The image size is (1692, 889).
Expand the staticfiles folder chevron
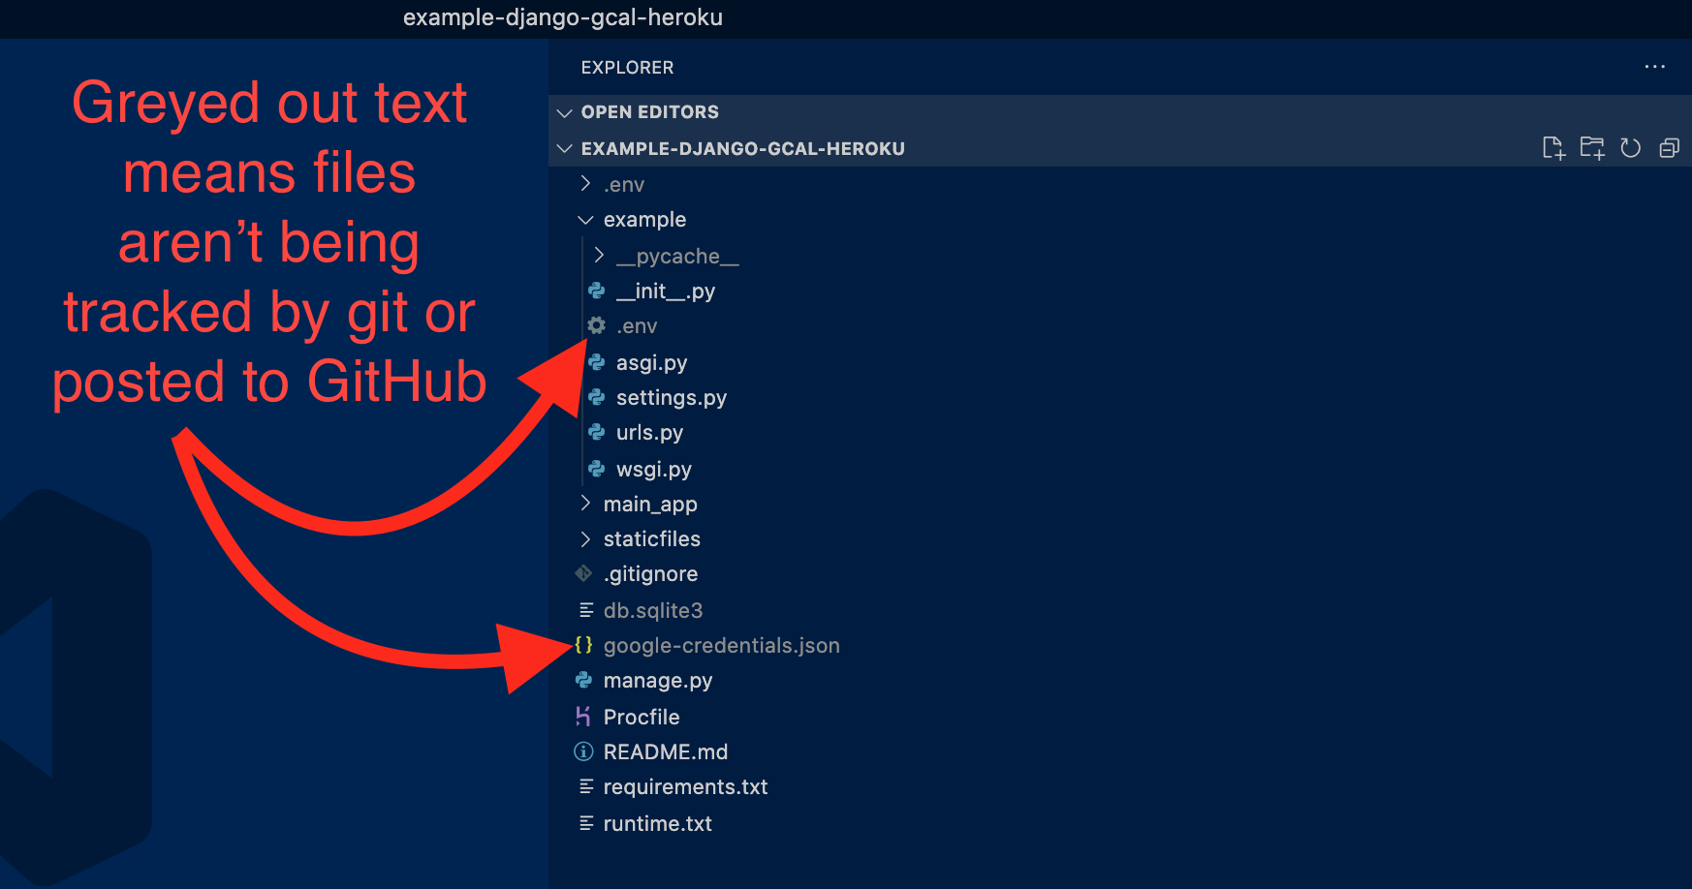point(584,538)
